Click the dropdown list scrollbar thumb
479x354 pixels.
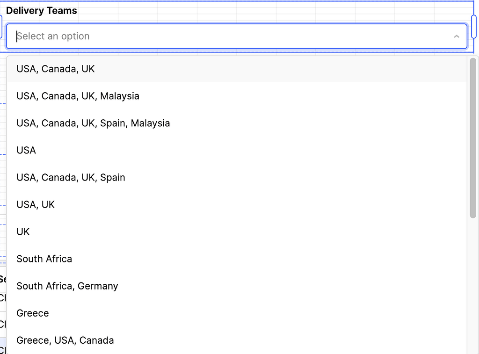(473, 138)
